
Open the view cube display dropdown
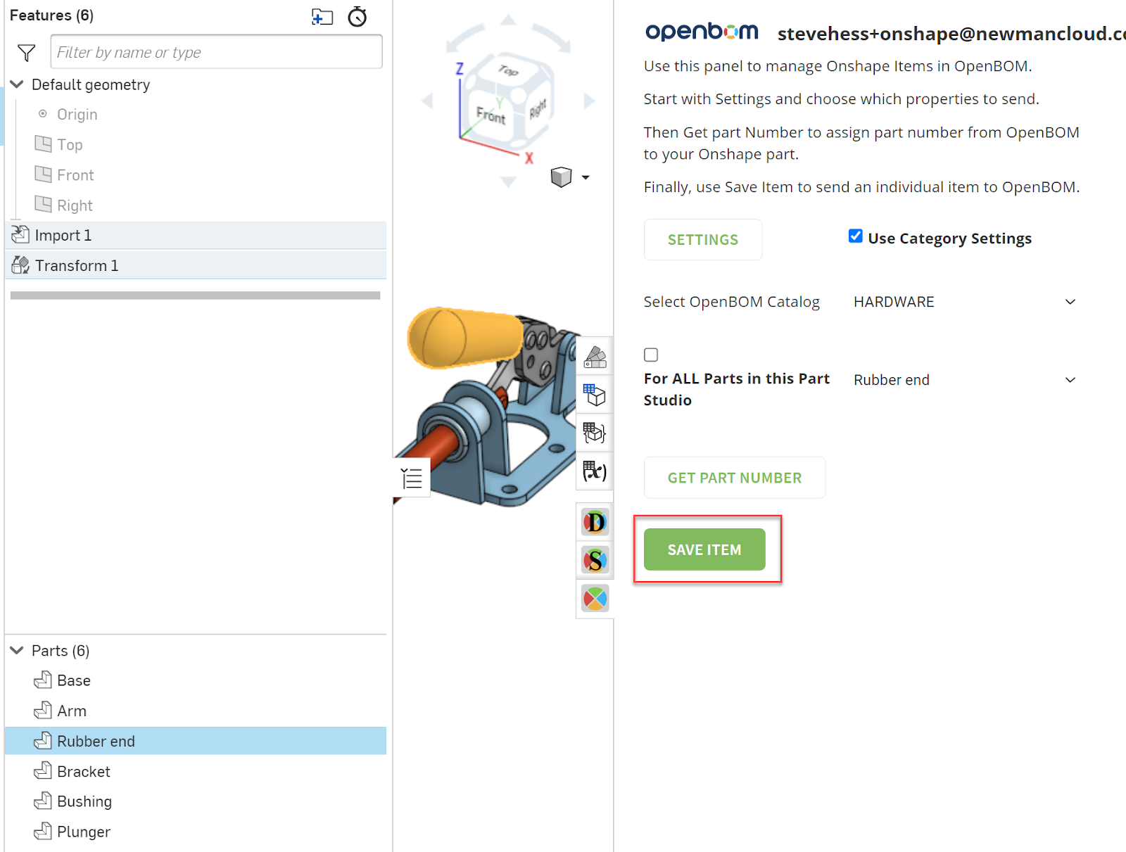tap(586, 177)
